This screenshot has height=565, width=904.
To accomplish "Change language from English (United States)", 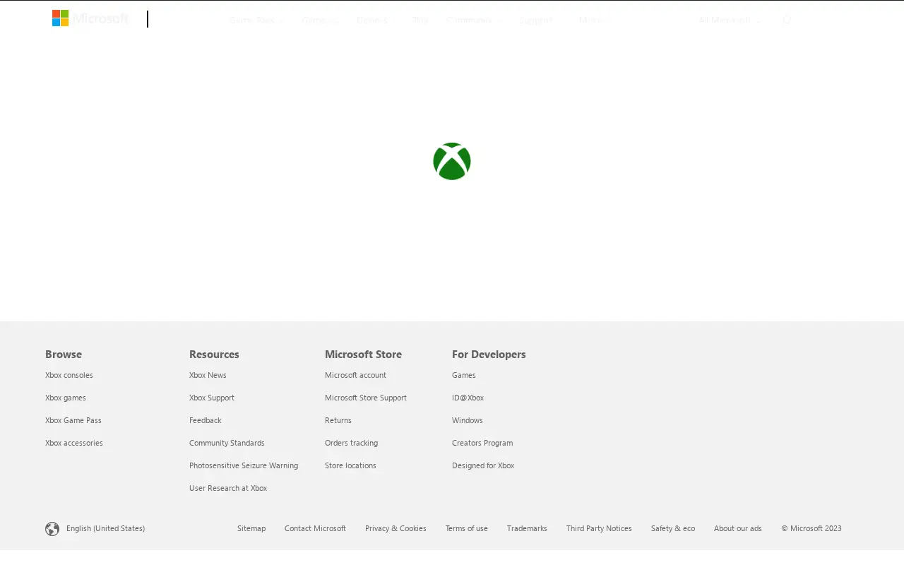I will tap(105, 528).
